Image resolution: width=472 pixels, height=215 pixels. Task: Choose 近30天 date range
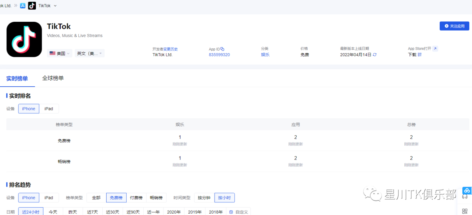click(x=113, y=212)
